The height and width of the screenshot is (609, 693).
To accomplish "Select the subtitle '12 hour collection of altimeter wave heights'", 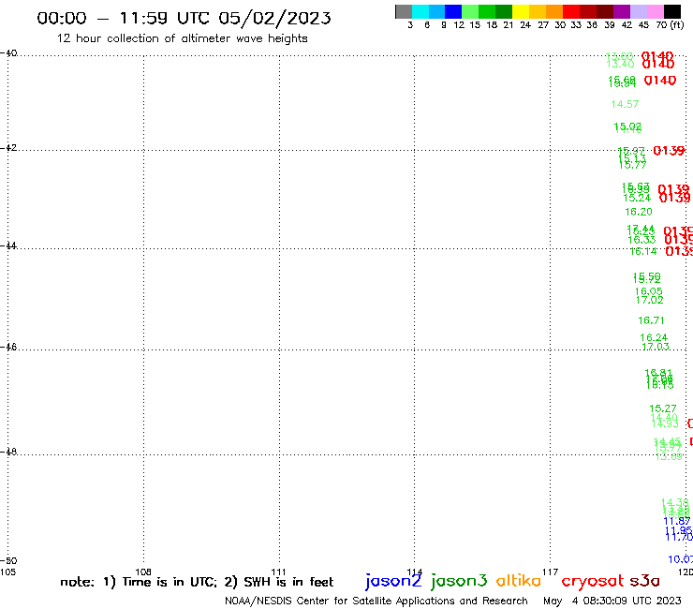I will click(182, 38).
